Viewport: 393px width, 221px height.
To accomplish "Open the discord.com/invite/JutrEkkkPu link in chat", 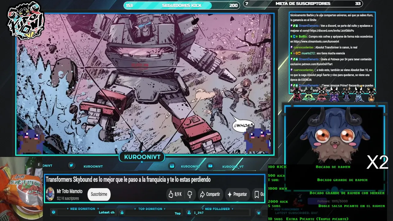I will click(332, 31).
